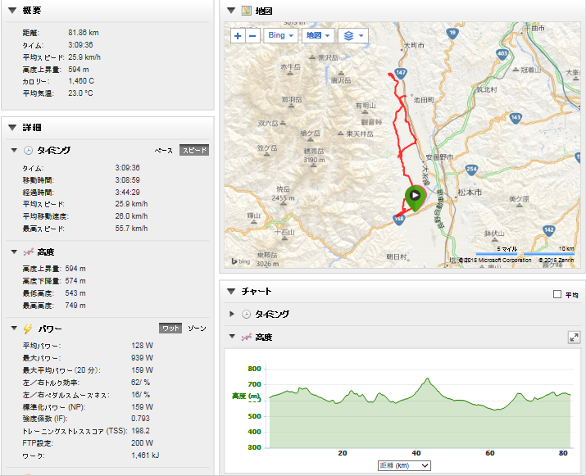Image resolution: width=586 pixels, height=476 pixels.
Task: Switch power display to ゾーン
Action: tap(197, 328)
